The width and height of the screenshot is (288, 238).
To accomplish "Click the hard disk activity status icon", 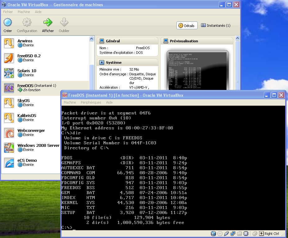I will 213,234.
